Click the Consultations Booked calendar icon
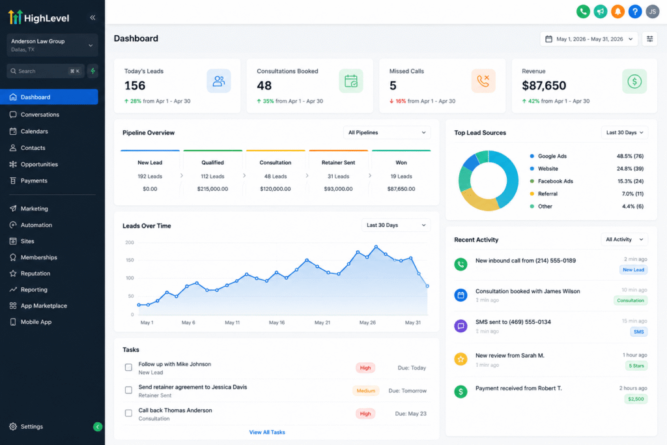The width and height of the screenshot is (667, 445). [351, 81]
